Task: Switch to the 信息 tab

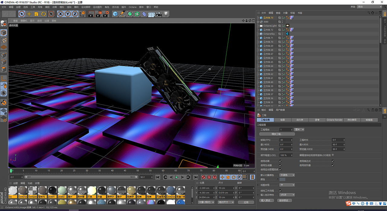Action: coord(283,120)
